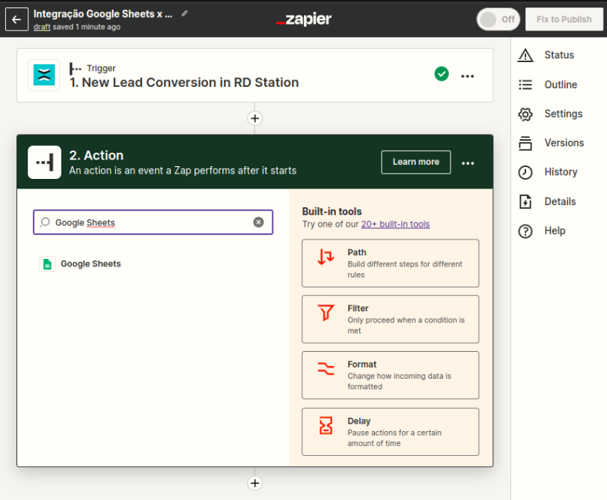Image resolution: width=607 pixels, height=500 pixels.
Task: Choose the Format built-in tool
Action: [390, 375]
